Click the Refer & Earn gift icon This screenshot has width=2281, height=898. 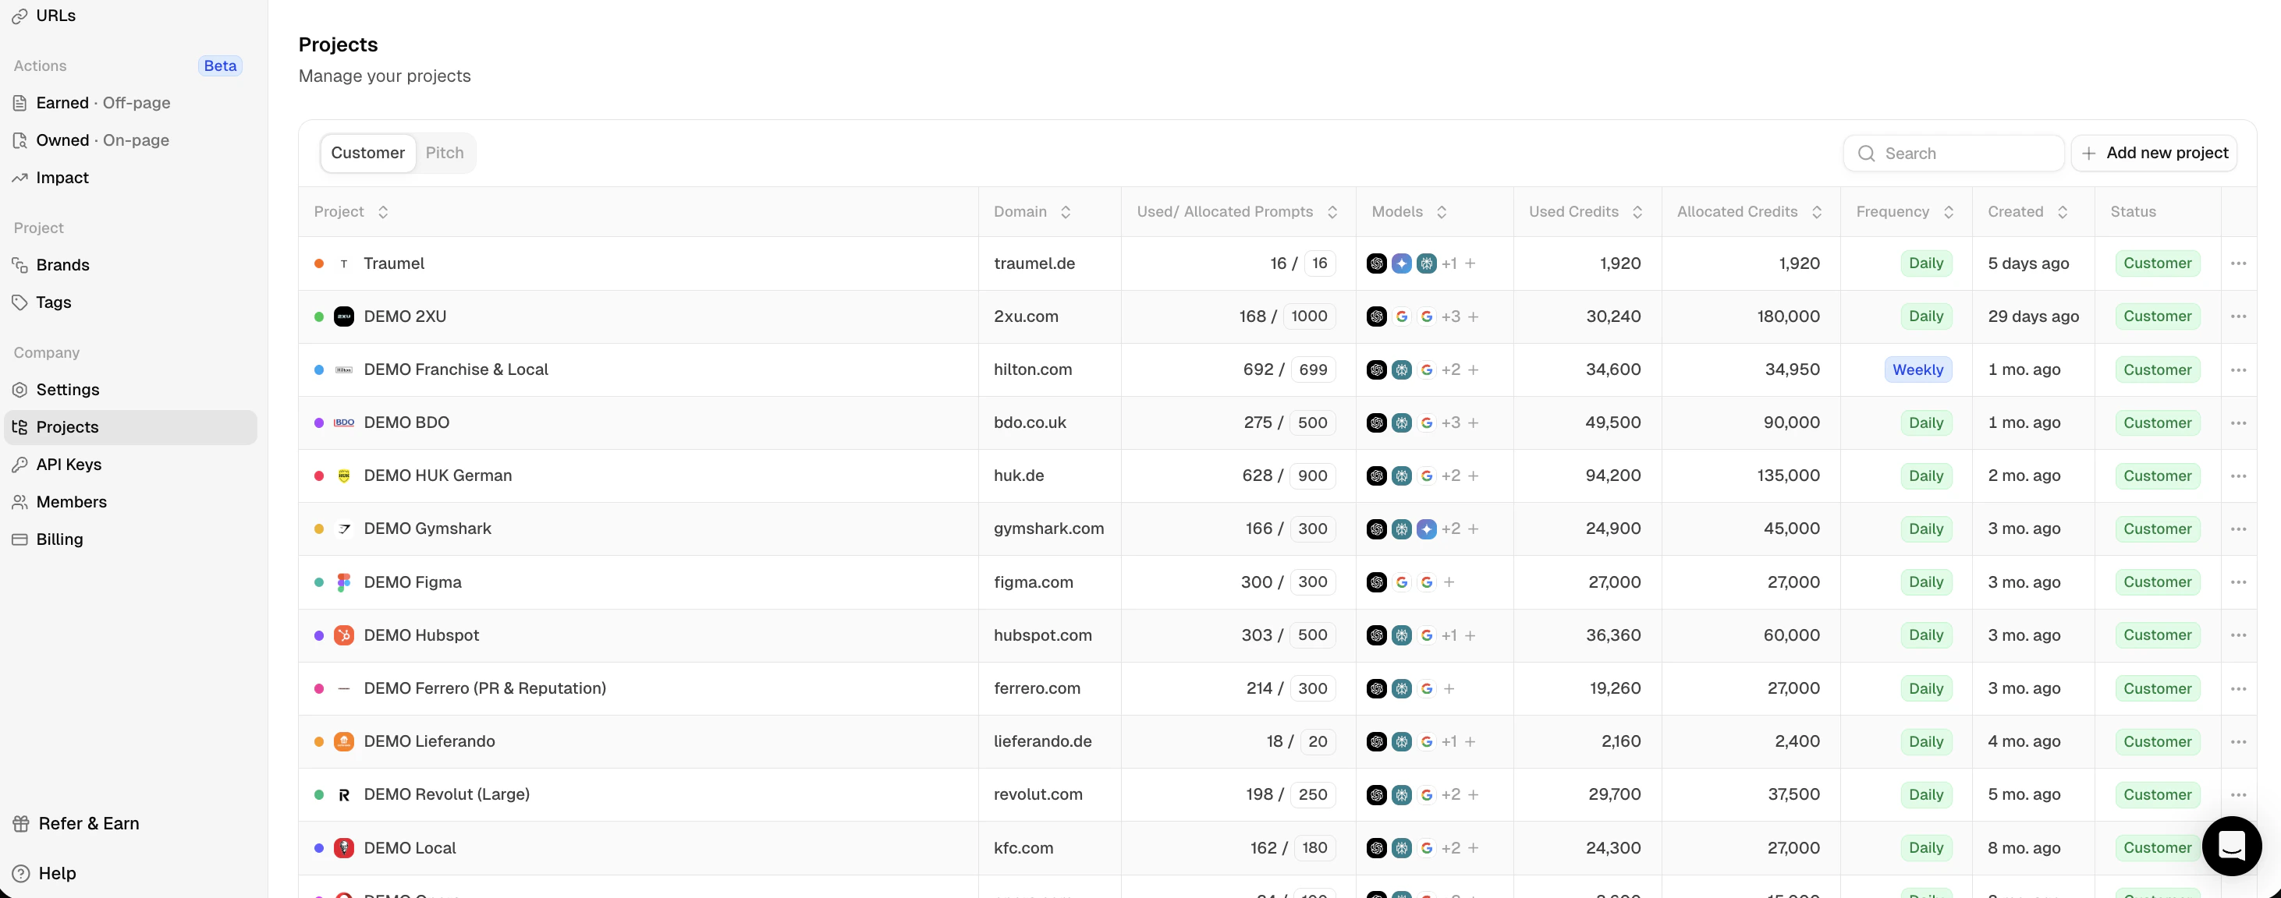coord(21,824)
